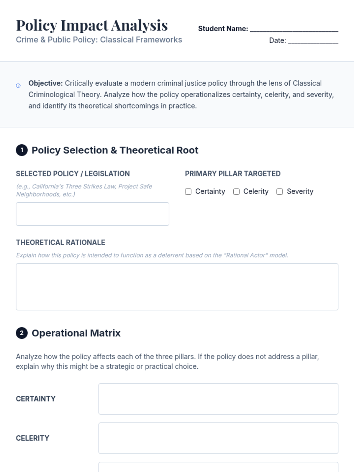
Task: Tick the Celerity pillar checkbox
Action: click(236, 192)
